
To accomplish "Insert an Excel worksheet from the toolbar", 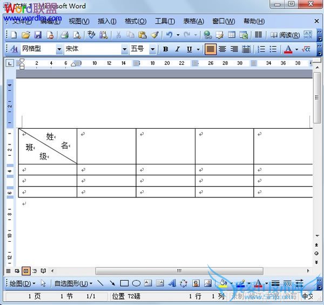I will coord(244,35).
